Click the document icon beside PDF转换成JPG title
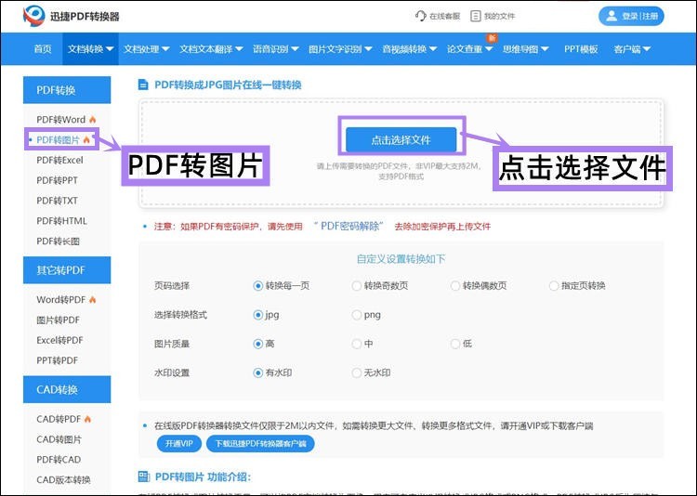Viewport: 697px width, 496px height. pyautogui.click(x=143, y=85)
